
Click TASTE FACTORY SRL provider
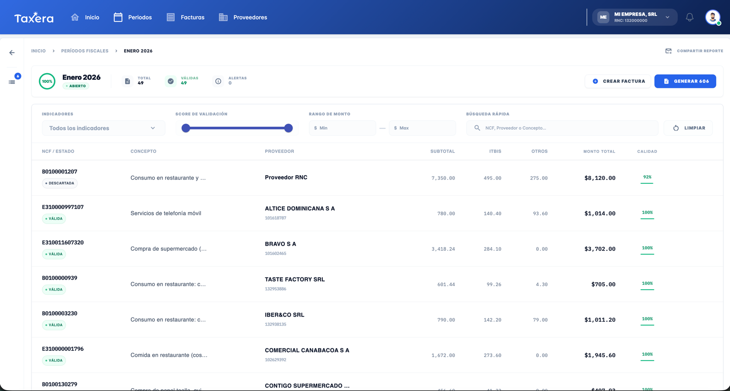click(295, 279)
